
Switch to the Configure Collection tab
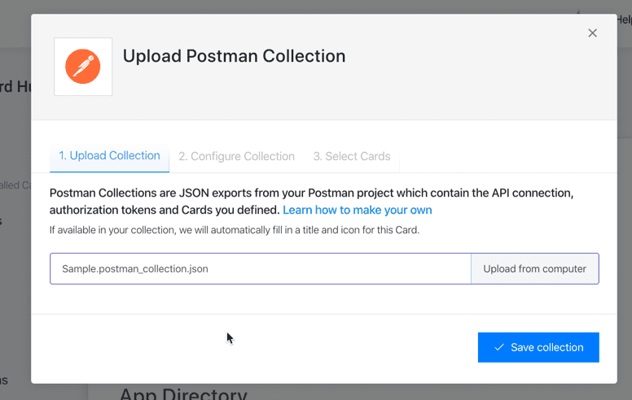pyautogui.click(x=237, y=157)
